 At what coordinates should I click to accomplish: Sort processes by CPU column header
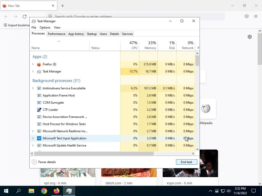[130, 45]
